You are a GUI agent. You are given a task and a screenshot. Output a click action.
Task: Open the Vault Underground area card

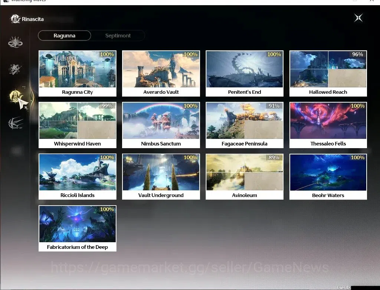pos(161,177)
